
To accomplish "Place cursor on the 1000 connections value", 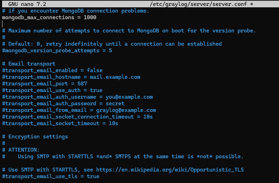I will tap(90, 17).
